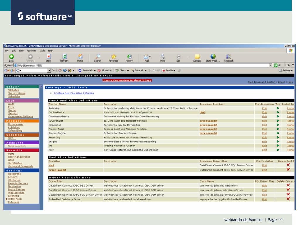This screenshot has width=300, height=225.
Task: Click Create a new Pool Alias Definition
Action: coord(74,93)
